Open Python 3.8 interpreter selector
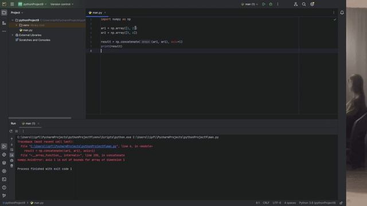Image resolution: width=367 pixels, height=206 pixels. tap(317, 203)
